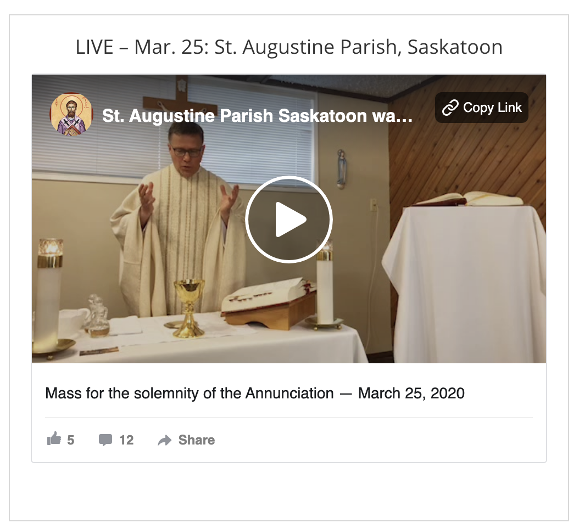Open the St. Augustine Parish profile avatar
579x529 pixels.
[71, 114]
